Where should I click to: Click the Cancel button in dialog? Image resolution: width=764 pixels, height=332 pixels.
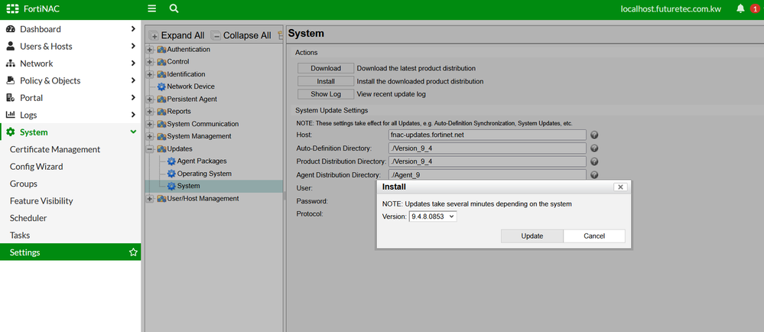click(594, 236)
